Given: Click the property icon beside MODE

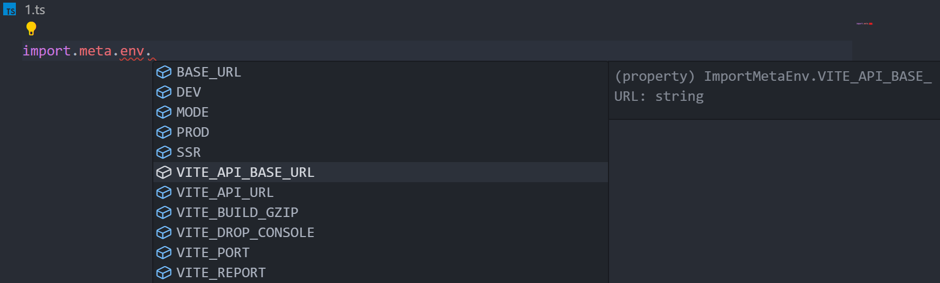Looking at the screenshot, I should coord(164,112).
